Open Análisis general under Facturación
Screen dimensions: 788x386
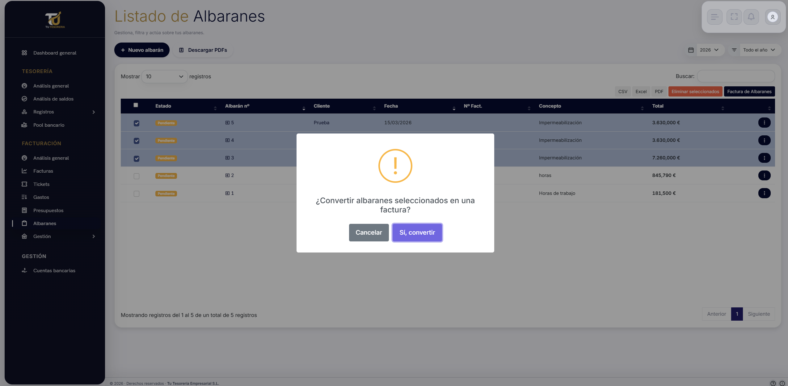[51, 158]
